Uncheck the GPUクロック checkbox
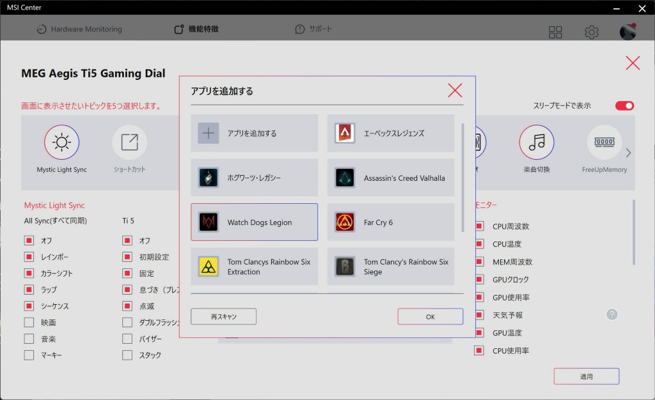This screenshot has width=655, height=400. coord(479,279)
